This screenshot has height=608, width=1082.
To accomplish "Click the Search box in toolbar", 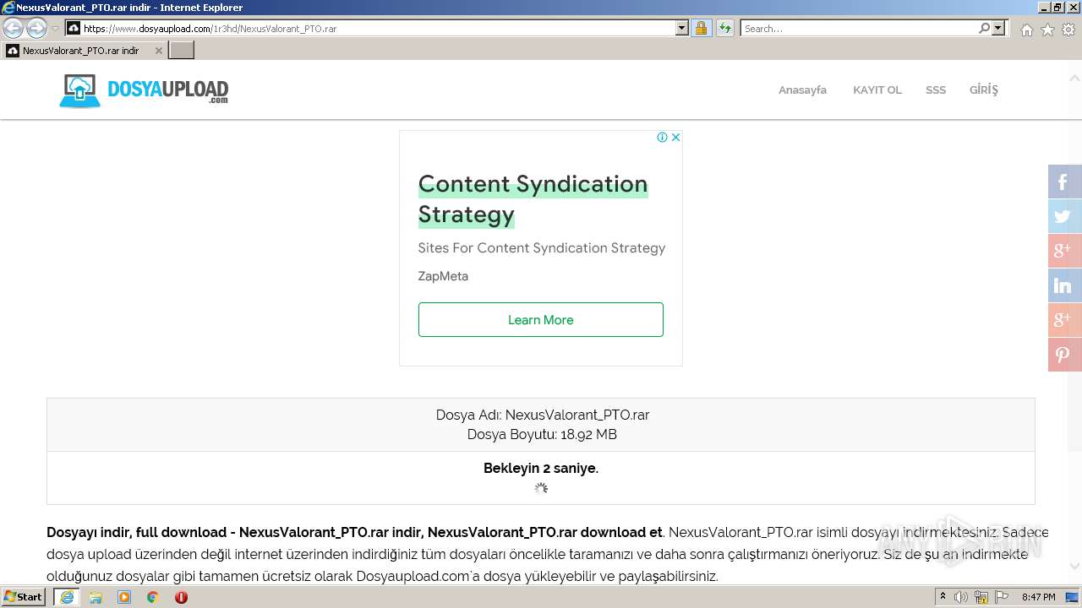I will 859,29.
